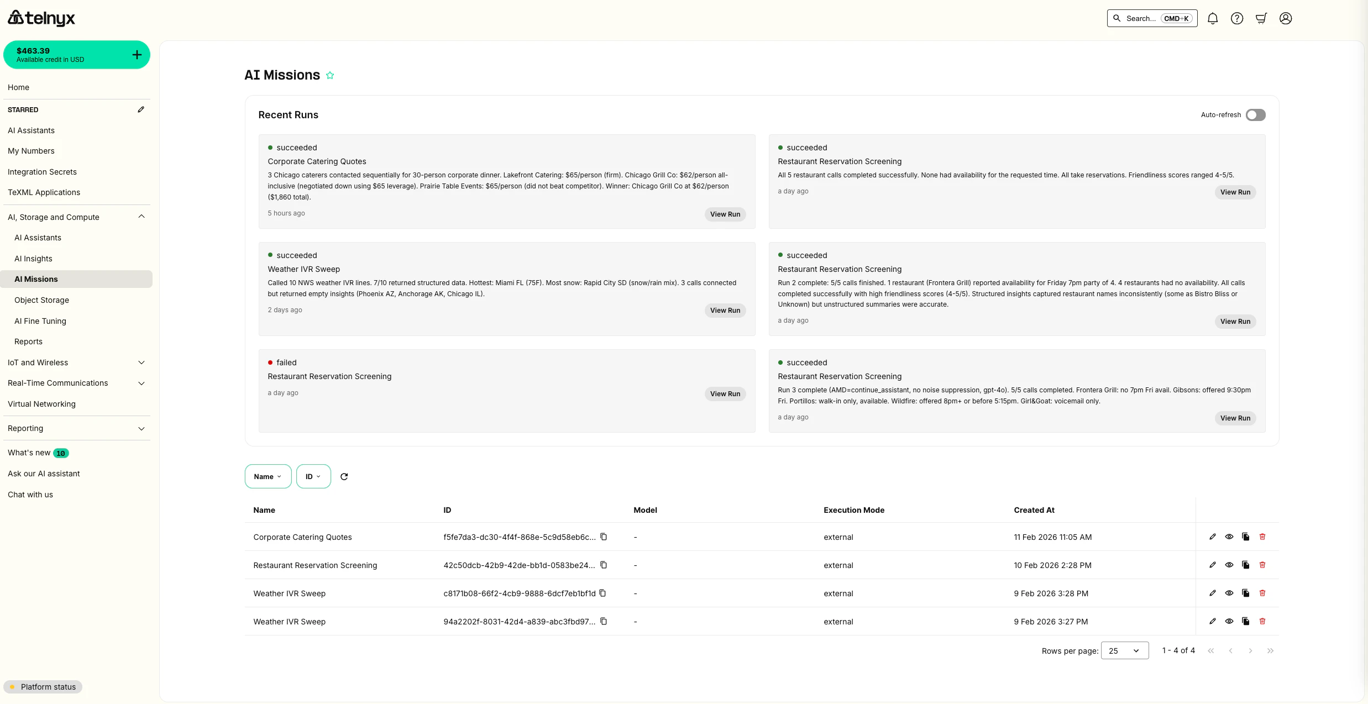Open the notifications bell icon
This screenshot has height=704, width=1368.
click(1213, 18)
